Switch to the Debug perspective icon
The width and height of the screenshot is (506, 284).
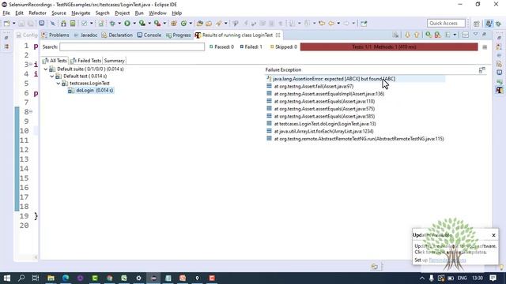point(499,24)
